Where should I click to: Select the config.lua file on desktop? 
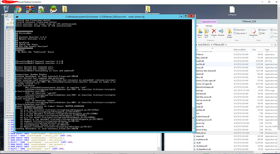click(232, 11)
